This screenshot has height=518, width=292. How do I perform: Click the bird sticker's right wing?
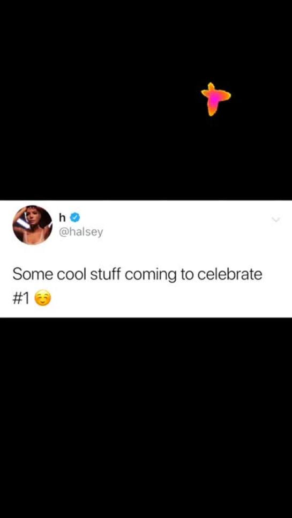pos(225,95)
